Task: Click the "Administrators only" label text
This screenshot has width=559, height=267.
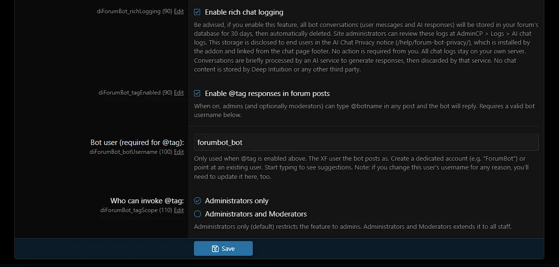Action: [x=237, y=201]
